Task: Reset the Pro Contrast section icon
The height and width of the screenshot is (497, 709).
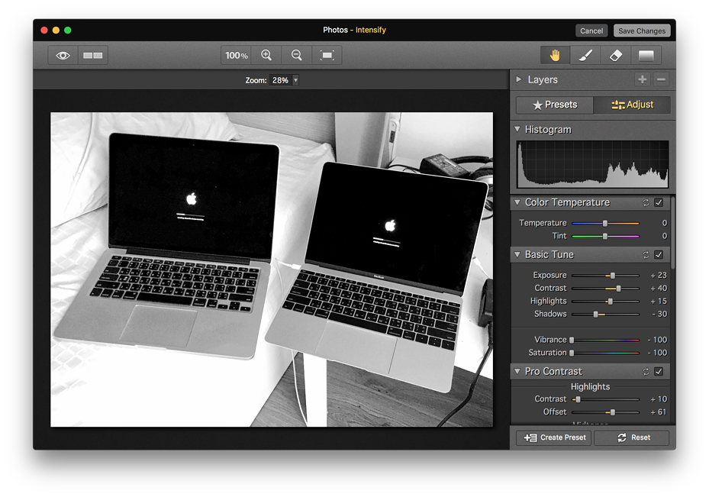Action: [x=646, y=371]
